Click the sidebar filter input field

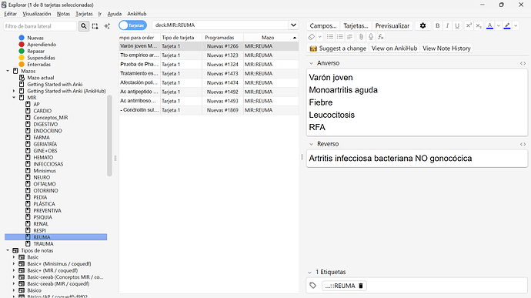(x=40, y=26)
